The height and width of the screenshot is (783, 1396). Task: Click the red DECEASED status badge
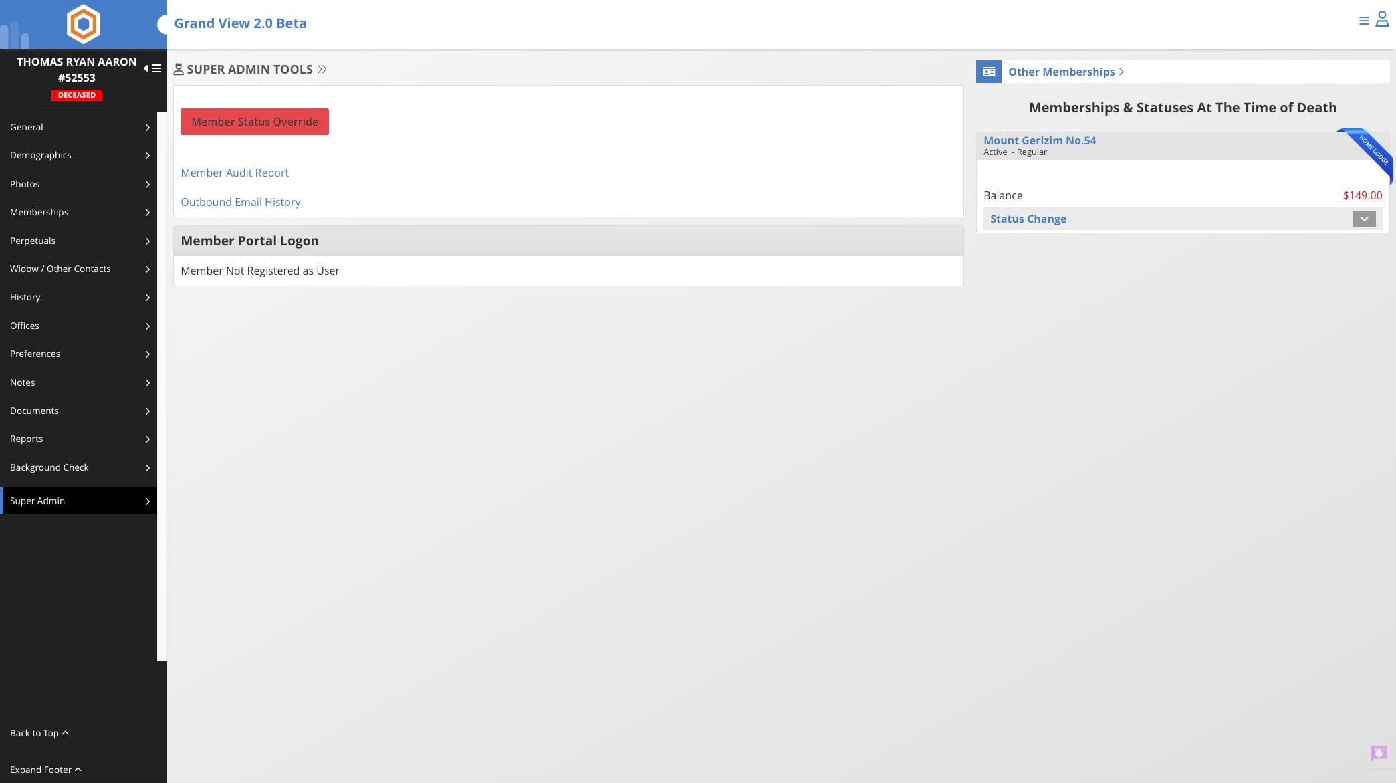point(77,95)
